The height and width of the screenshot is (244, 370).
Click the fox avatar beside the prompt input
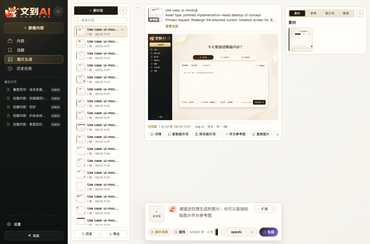[173, 209]
